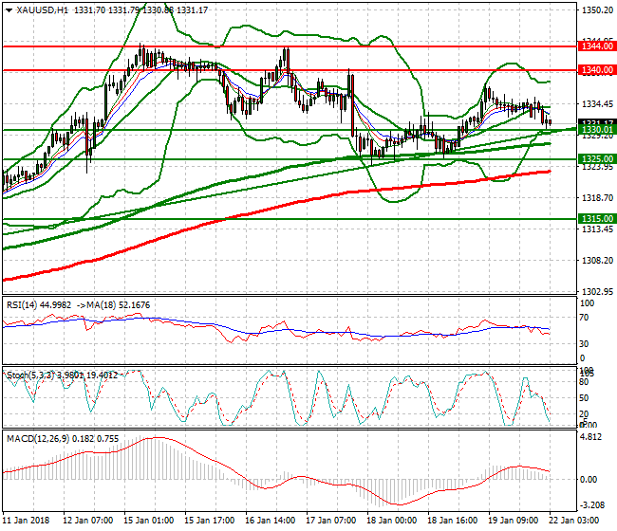Click the RSI 70 level label
617x531 pixels.
tap(585, 318)
